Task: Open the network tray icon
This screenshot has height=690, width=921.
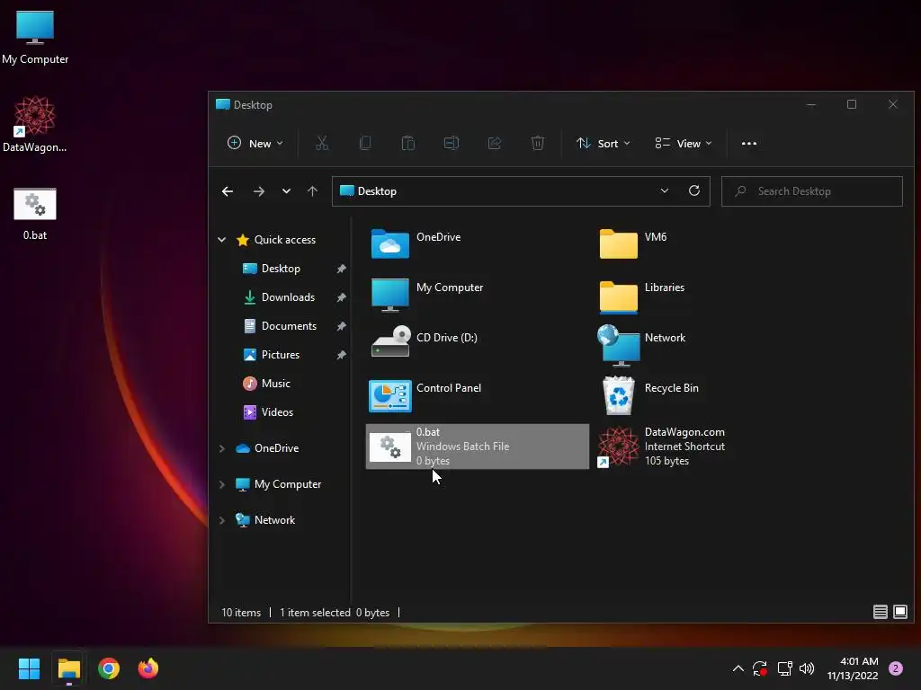Action: pos(784,668)
